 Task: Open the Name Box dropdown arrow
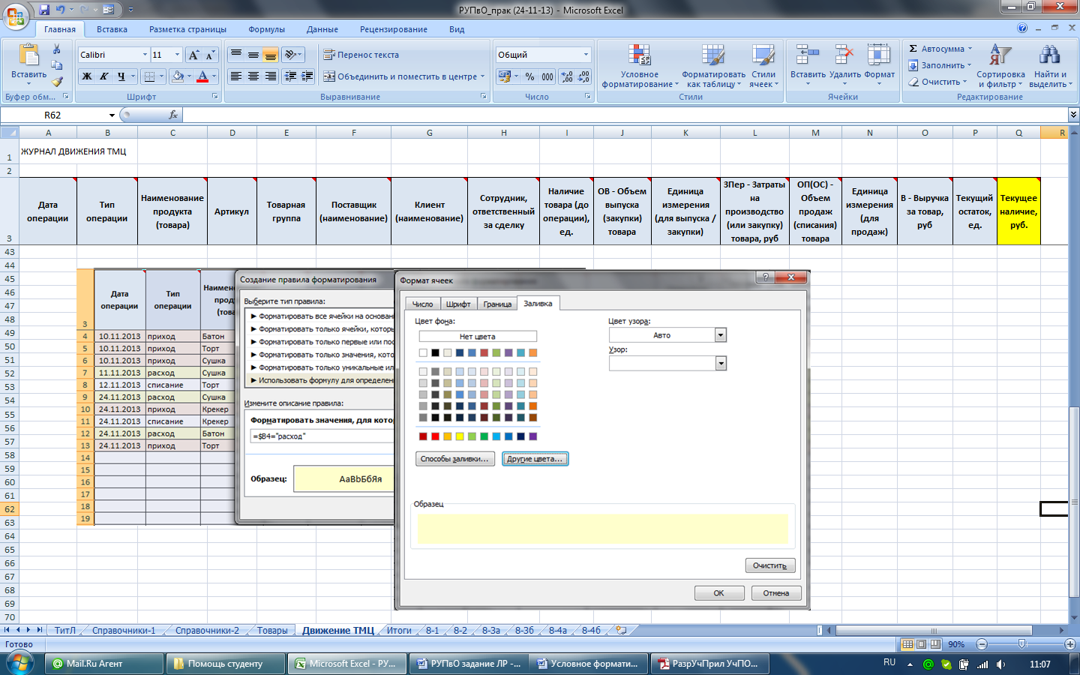point(112,115)
